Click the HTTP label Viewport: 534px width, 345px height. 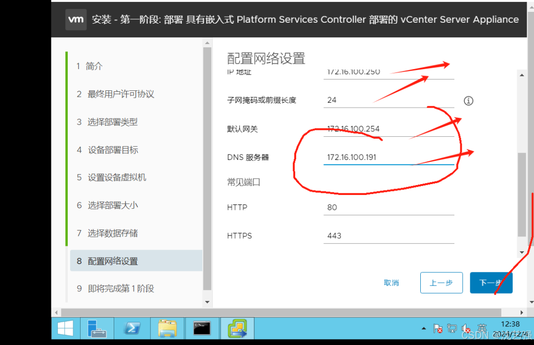click(x=237, y=207)
